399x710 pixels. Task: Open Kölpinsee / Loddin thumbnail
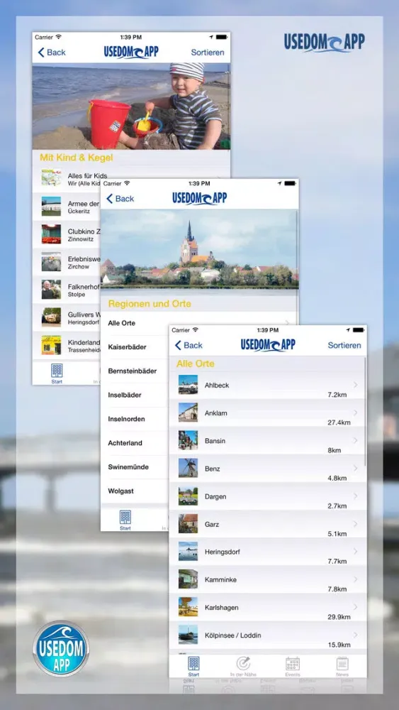(x=188, y=635)
